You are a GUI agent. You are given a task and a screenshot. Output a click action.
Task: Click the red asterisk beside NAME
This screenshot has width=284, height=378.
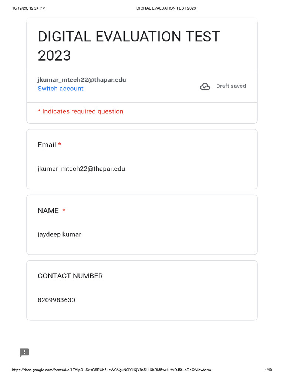(x=64, y=210)
